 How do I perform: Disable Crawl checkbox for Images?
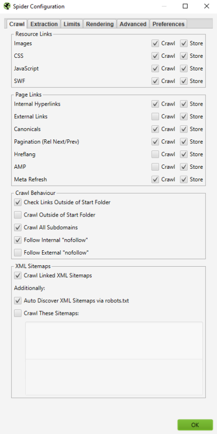[x=155, y=43]
